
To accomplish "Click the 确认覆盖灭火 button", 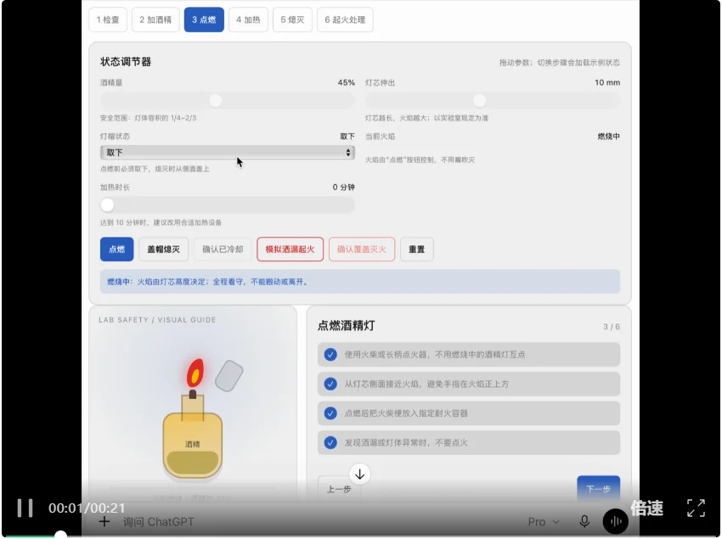I will coord(362,249).
